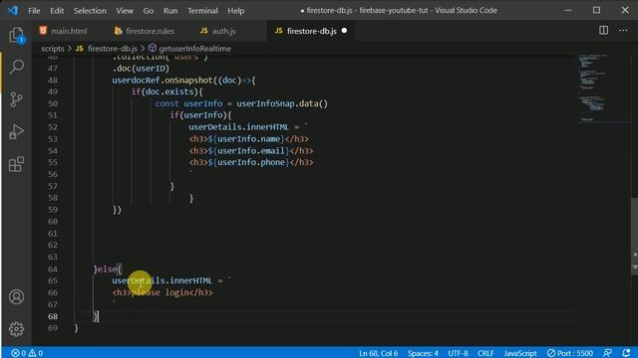Viewport: 638px width, 358px height.
Task: Open View menu
Action: click(x=125, y=11)
